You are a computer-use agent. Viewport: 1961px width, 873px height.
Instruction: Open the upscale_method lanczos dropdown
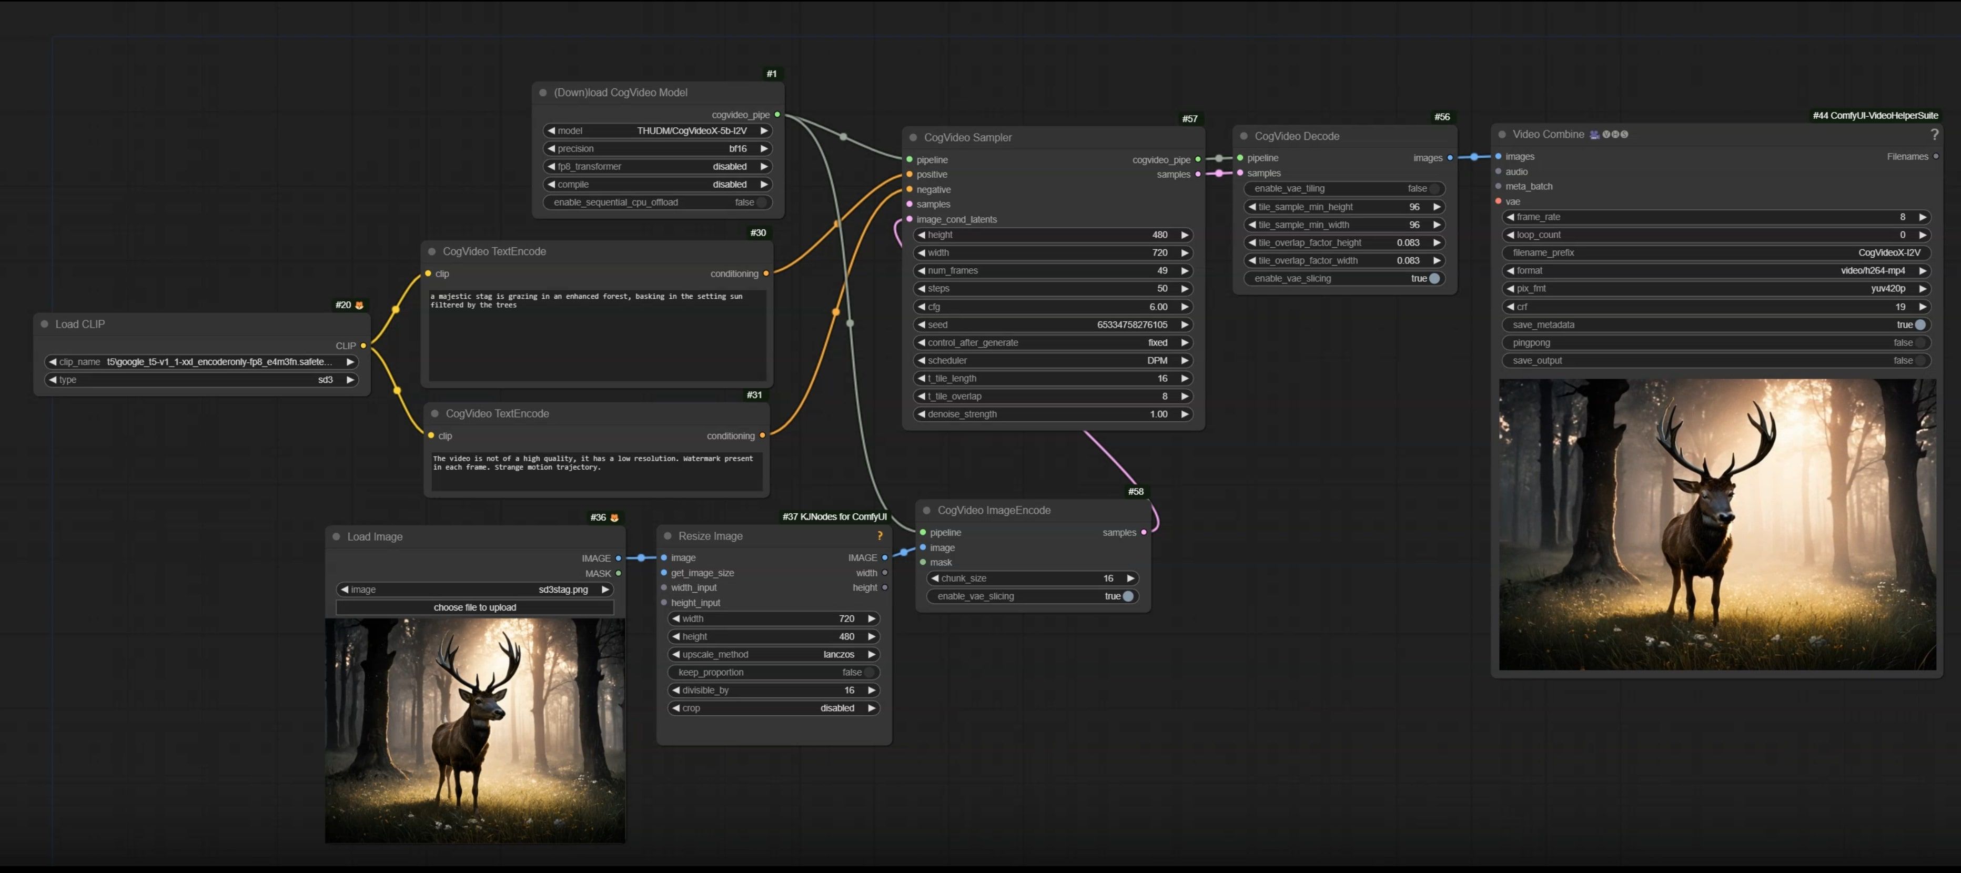pos(773,655)
